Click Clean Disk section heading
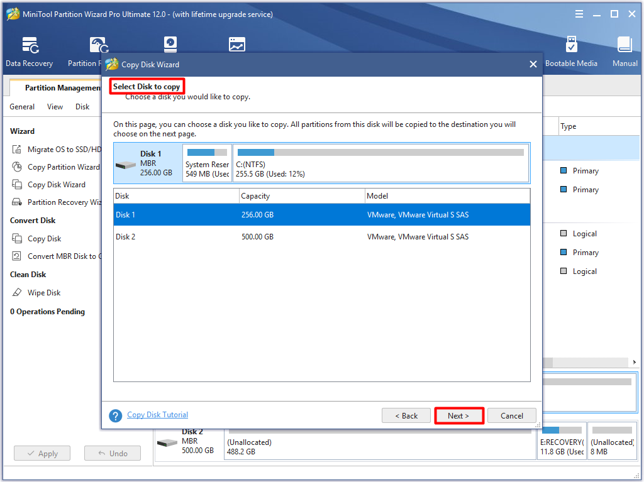 pos(28,275)
